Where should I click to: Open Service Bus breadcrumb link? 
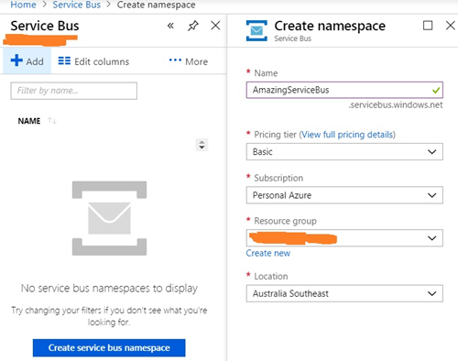(77, 5)
